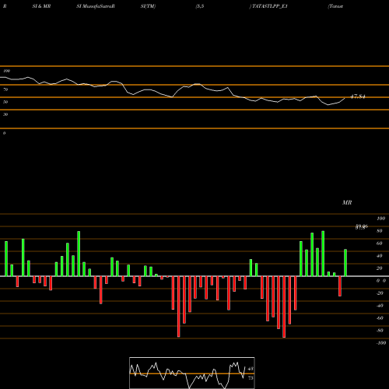Click the 50 label on RSI axis
This screenshot has width=389, height=389.
5,102
